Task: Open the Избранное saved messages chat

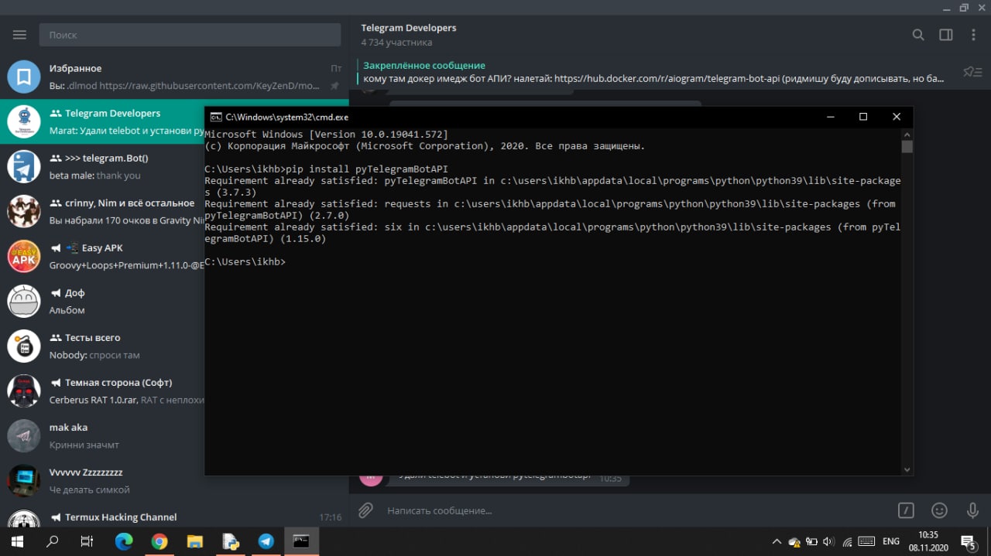Action: coord(174,77)
